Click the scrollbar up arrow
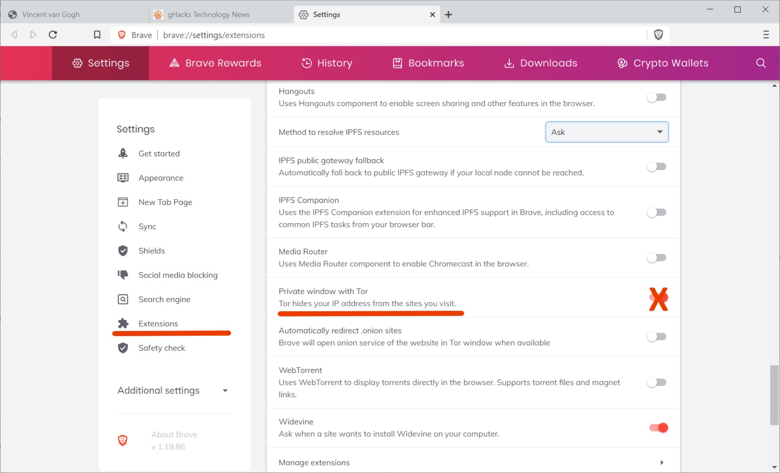Image resolution: width=780 pixels, height=473 pixels. 774,86
